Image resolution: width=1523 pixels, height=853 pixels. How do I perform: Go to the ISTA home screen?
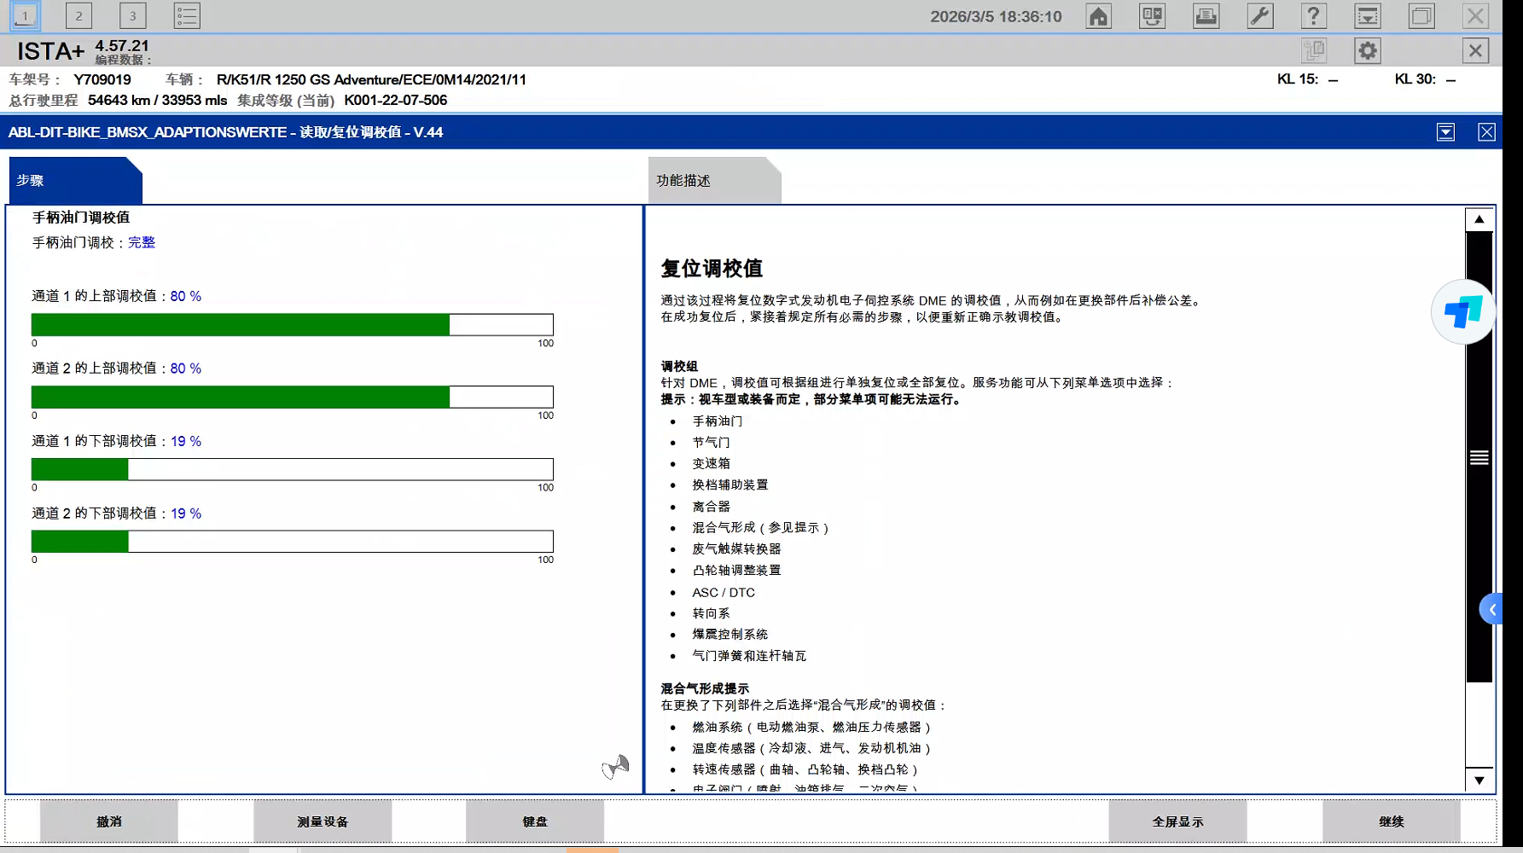(1098, 16)
